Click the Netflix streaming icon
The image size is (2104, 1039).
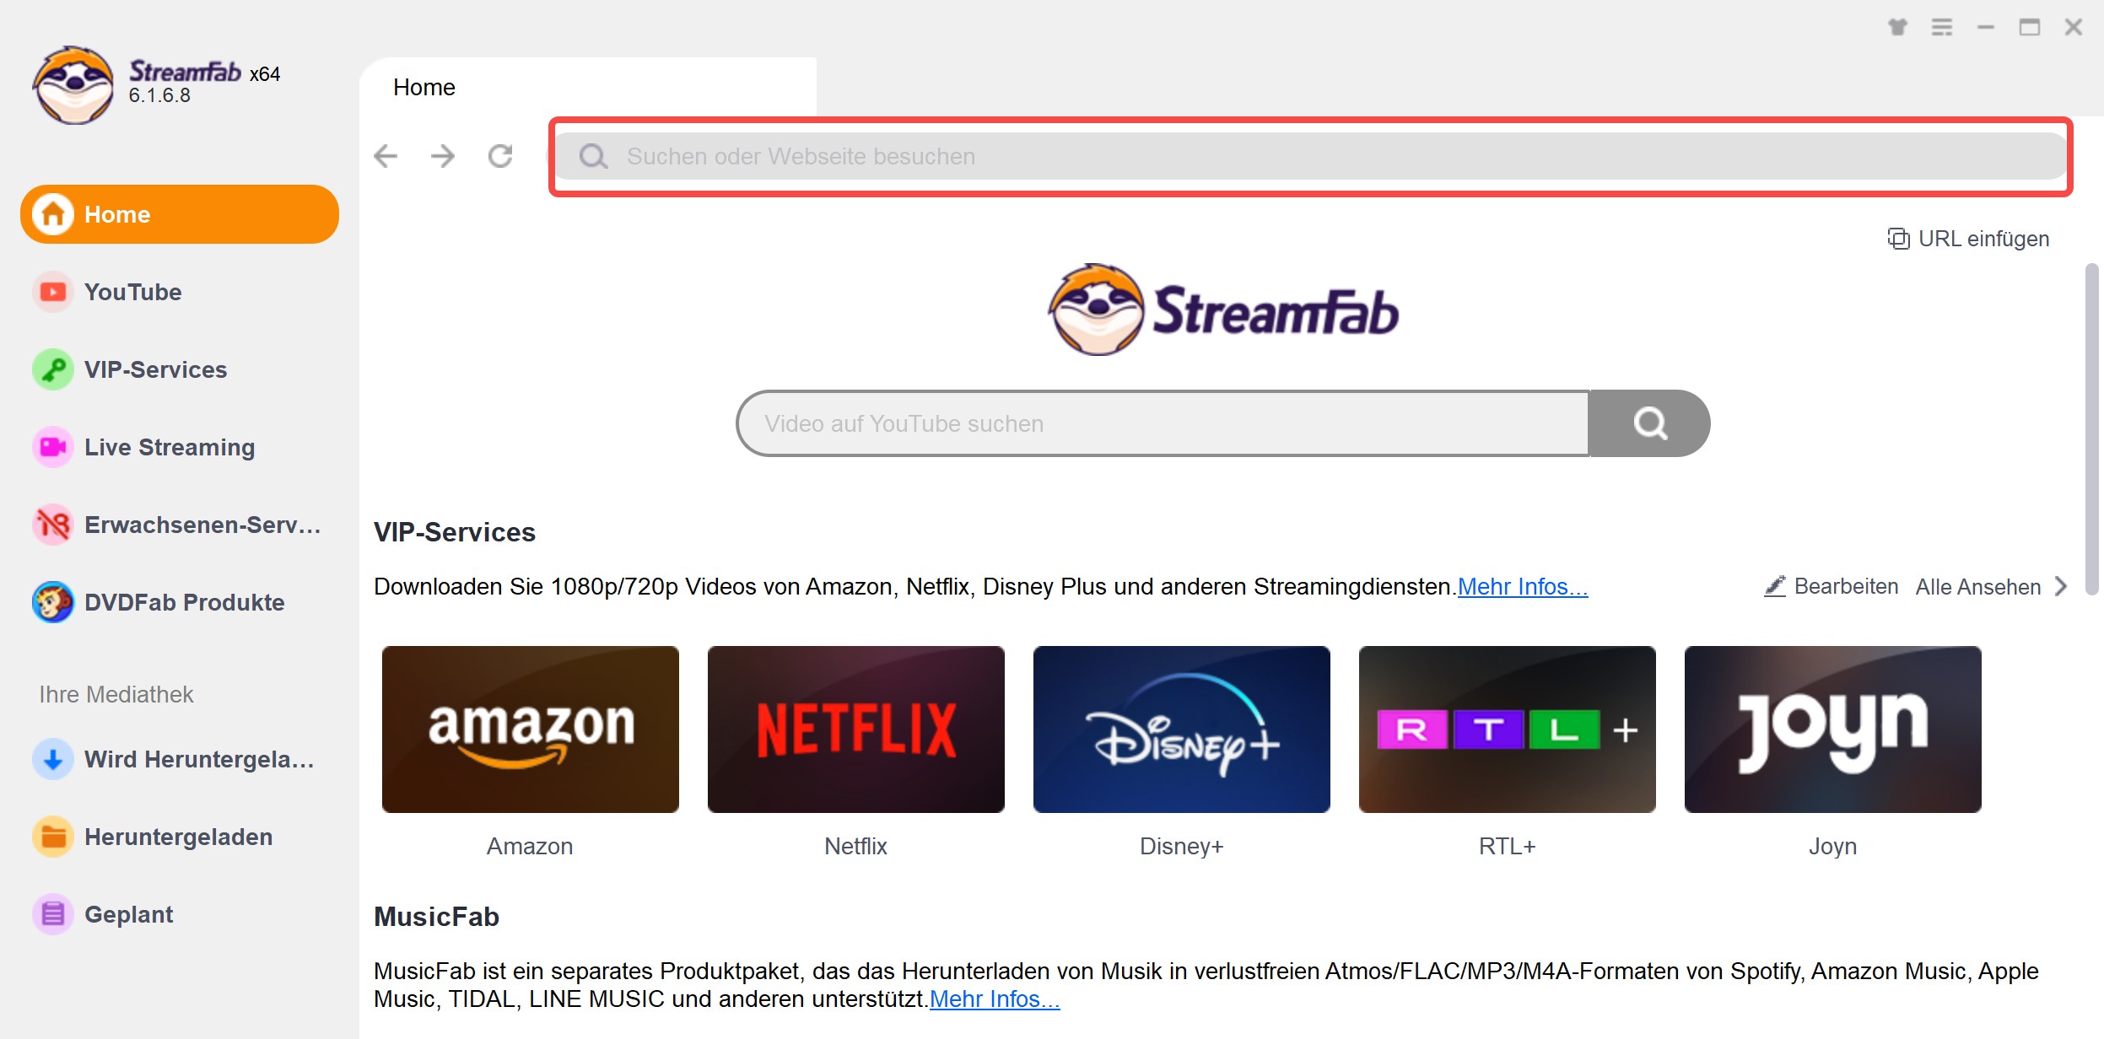coord(856,728)
